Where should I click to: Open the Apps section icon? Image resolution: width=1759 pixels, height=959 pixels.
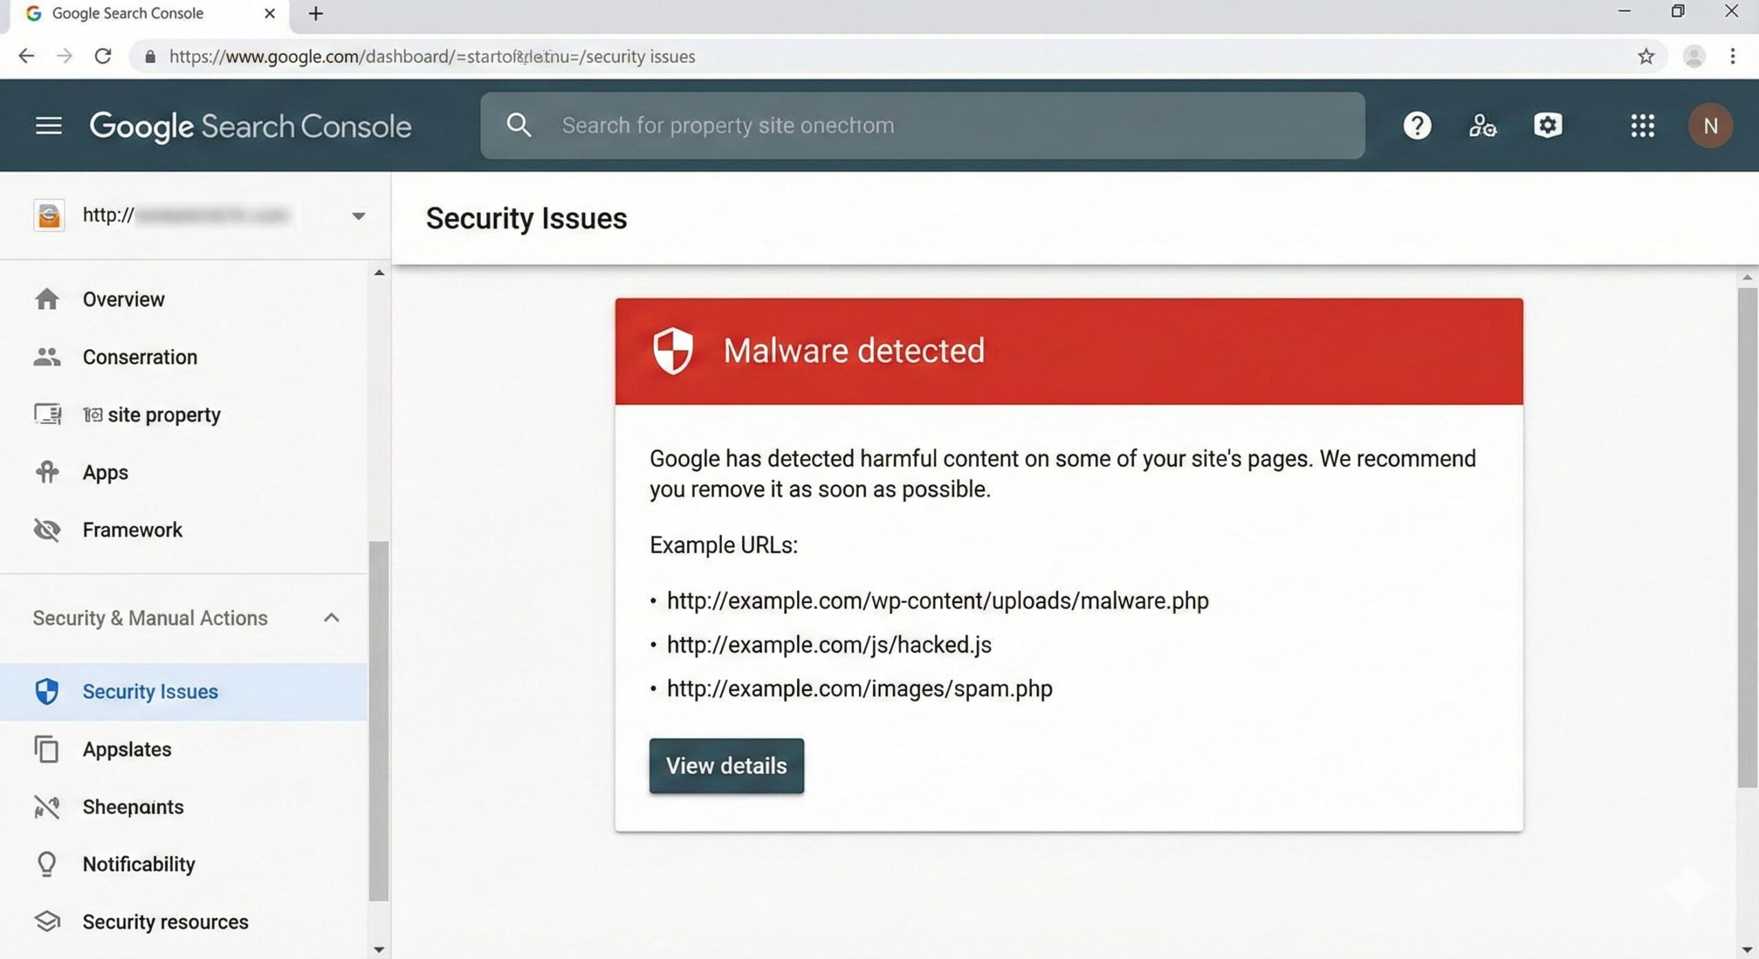click(47, 472)
